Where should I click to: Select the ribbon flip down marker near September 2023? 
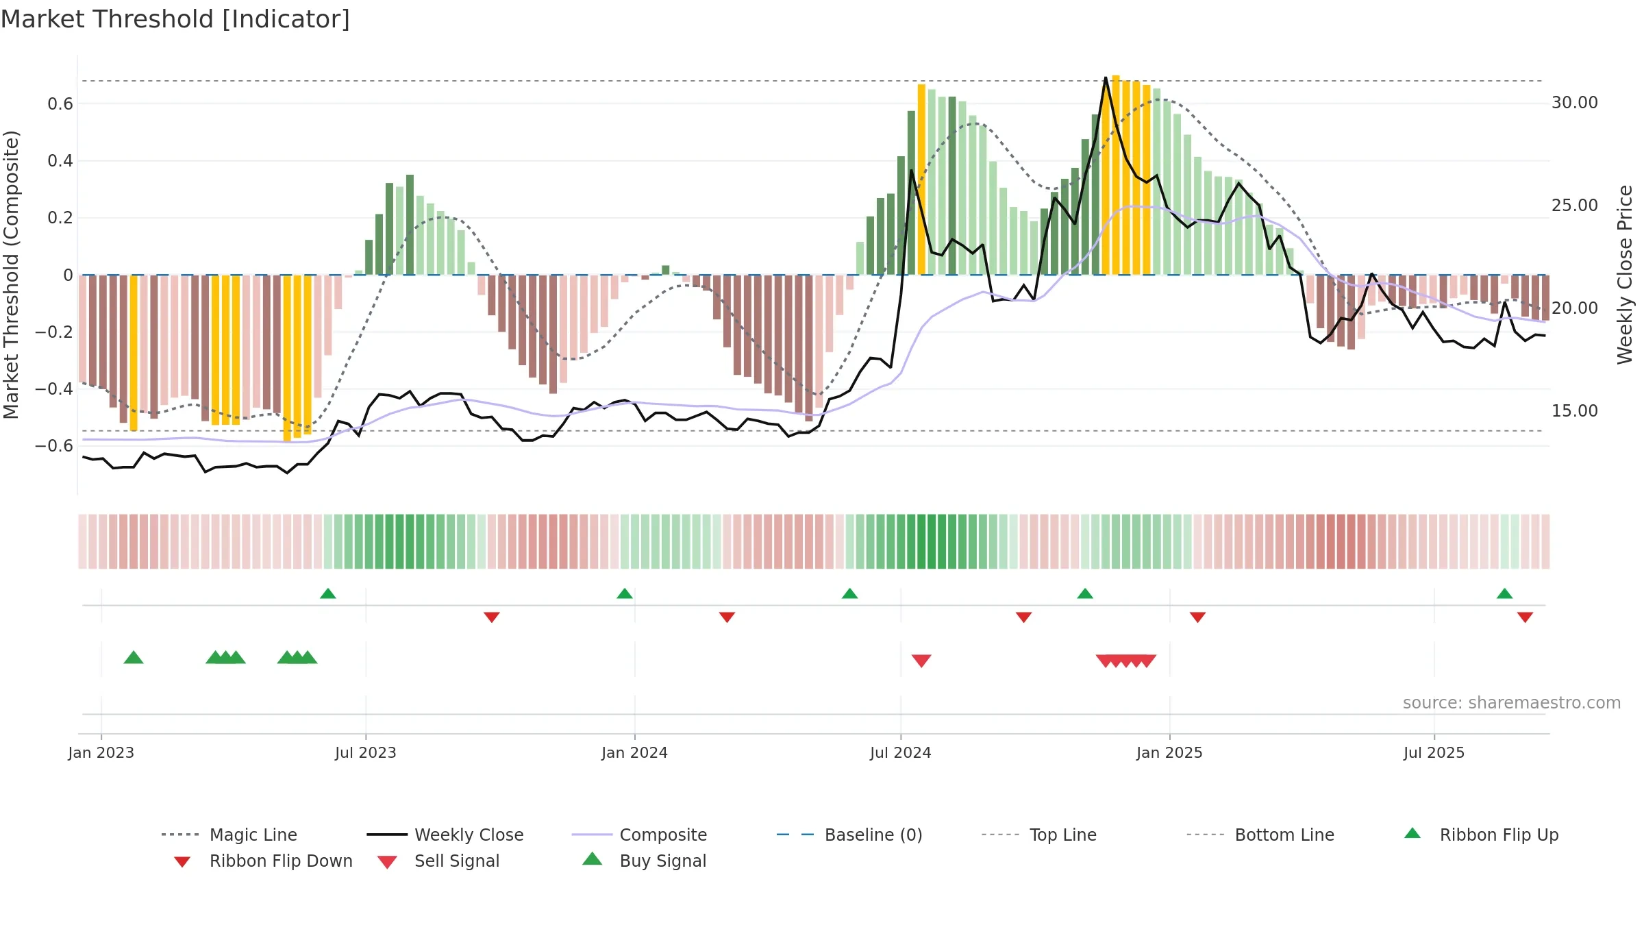[492, 617]
